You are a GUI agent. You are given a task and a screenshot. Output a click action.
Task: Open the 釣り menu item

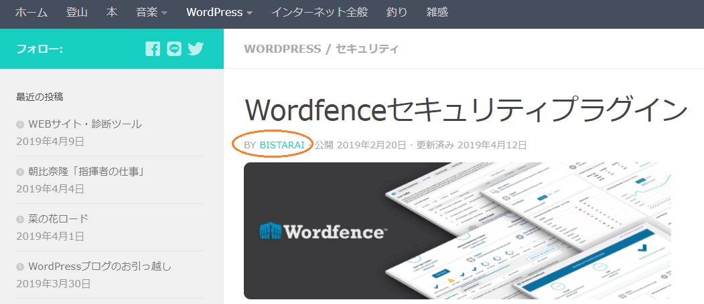397,13
